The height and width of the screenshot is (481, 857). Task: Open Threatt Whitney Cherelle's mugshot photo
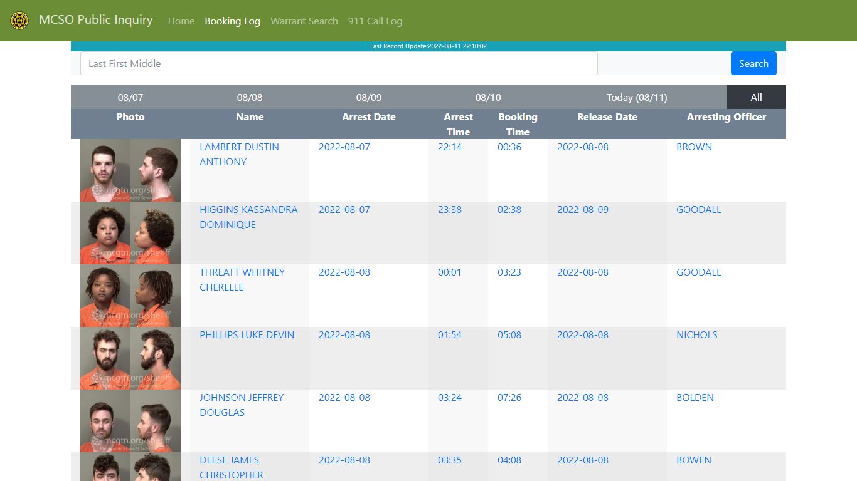point(130,296)
